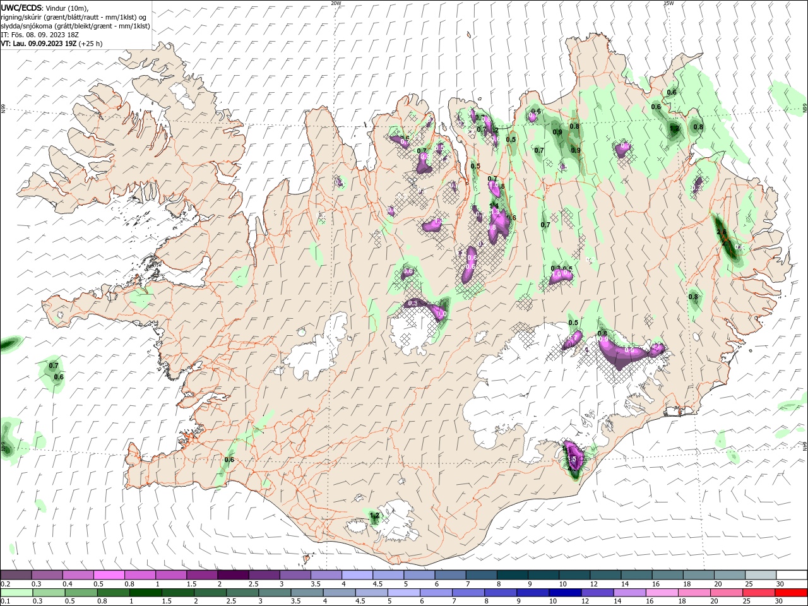Pick the lower legend swatch starting at 3.5
Image resolution: width=808 pixels, height=606 pixels.
(x=308, y=593)
